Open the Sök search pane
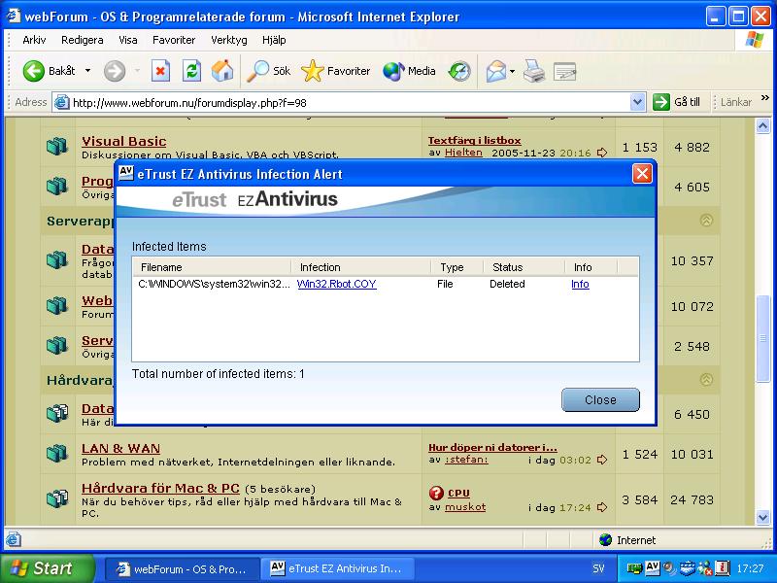Screen dimensions: 777x583 click(x=269, y=71)
